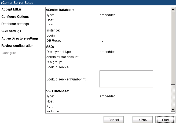Click the scrollbar down arrow
Image resolution: width=176 pixels, height=124 pixels.
tap(173, 109)
